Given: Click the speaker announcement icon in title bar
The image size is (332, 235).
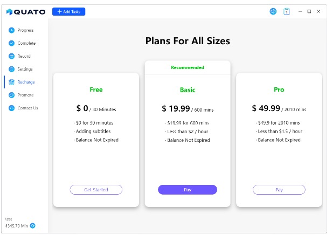Looking at the screenshot, I should click(273, 11).
